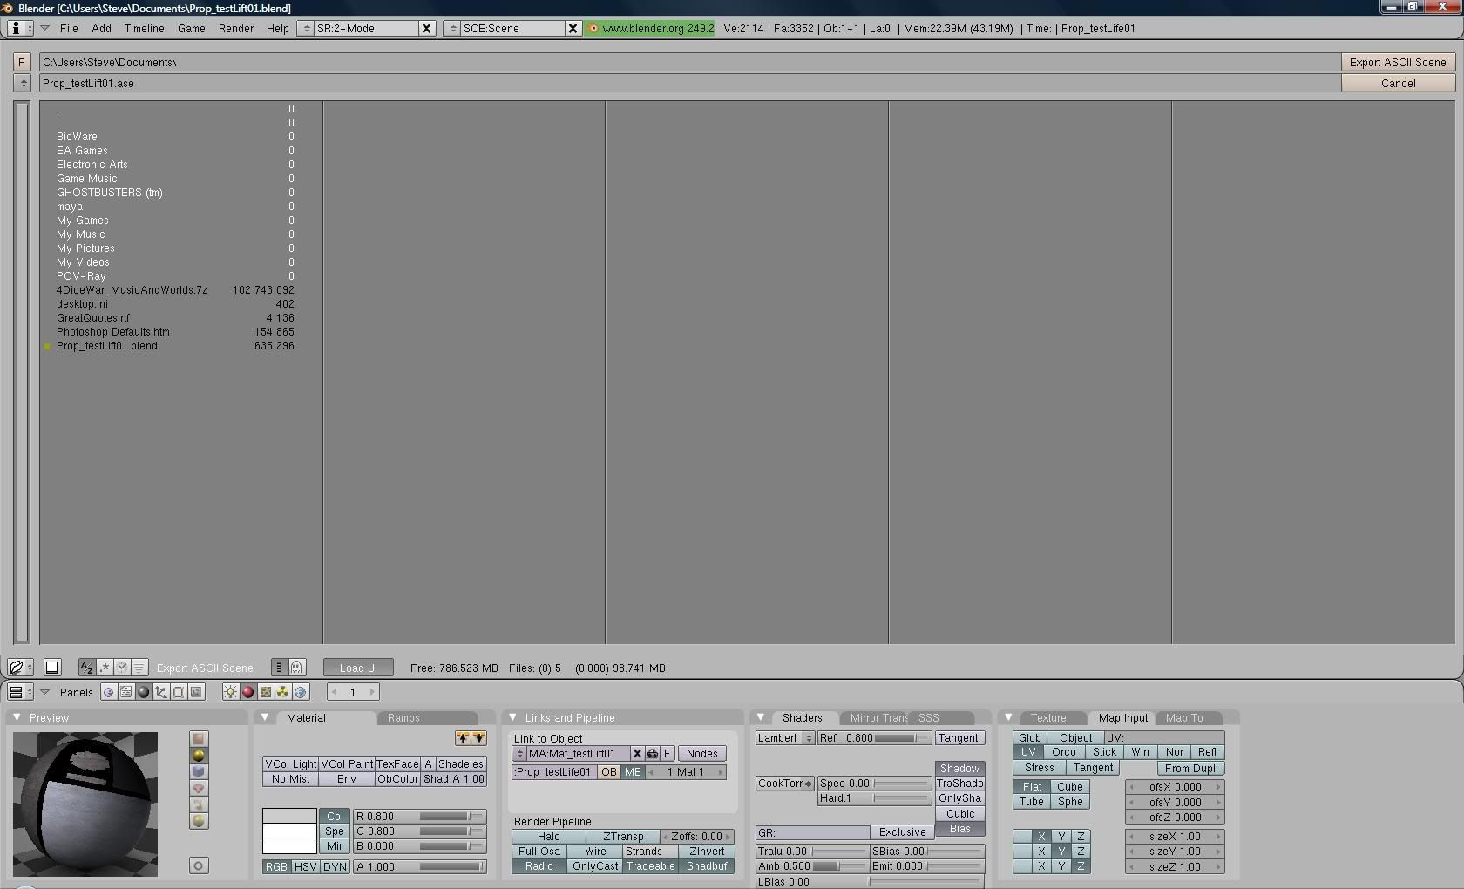Toggle the Shadow option in Shaders panel
Viewport: 1464px width, 889px height.
pyautogui.click(x=959, y=769)
